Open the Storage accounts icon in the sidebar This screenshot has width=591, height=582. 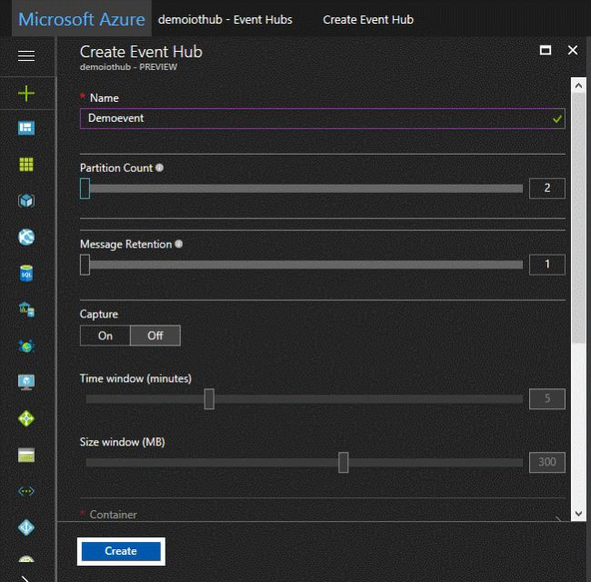[26, 455]
